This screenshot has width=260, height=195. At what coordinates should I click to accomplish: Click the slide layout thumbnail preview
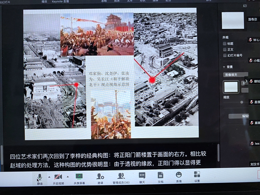(233, 20)
